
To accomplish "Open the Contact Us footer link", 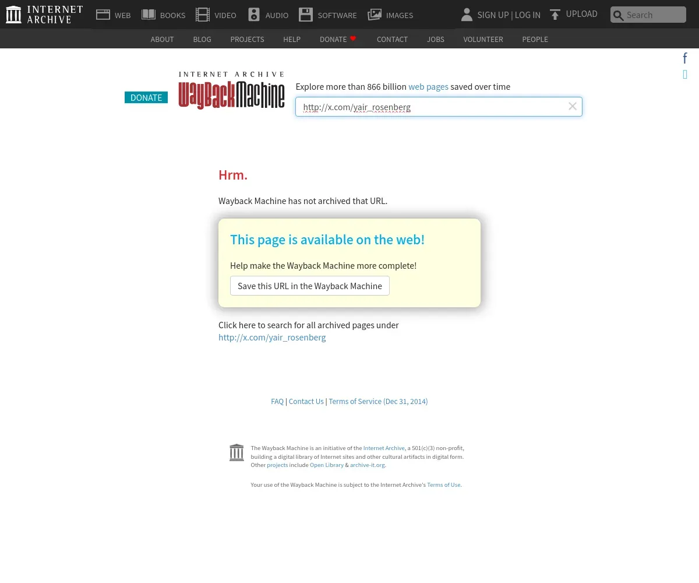I will (x=306, y=401).
